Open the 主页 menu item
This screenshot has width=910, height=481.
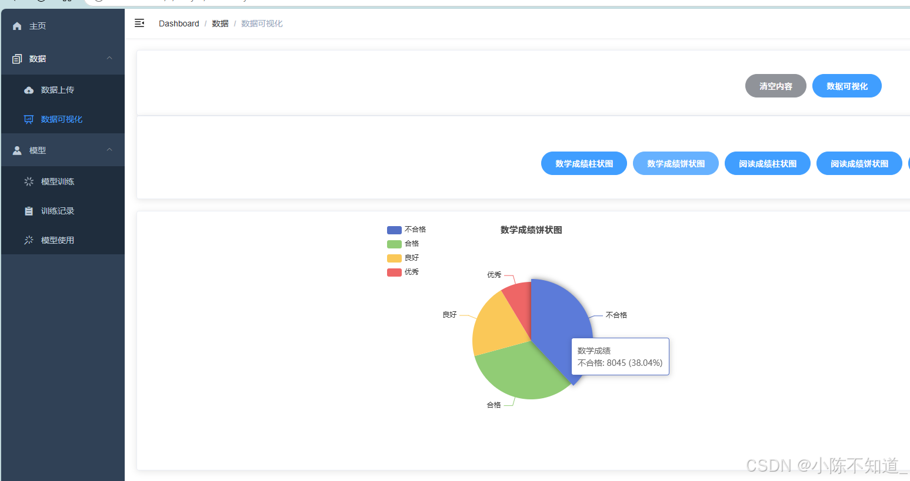coord(63,26)
